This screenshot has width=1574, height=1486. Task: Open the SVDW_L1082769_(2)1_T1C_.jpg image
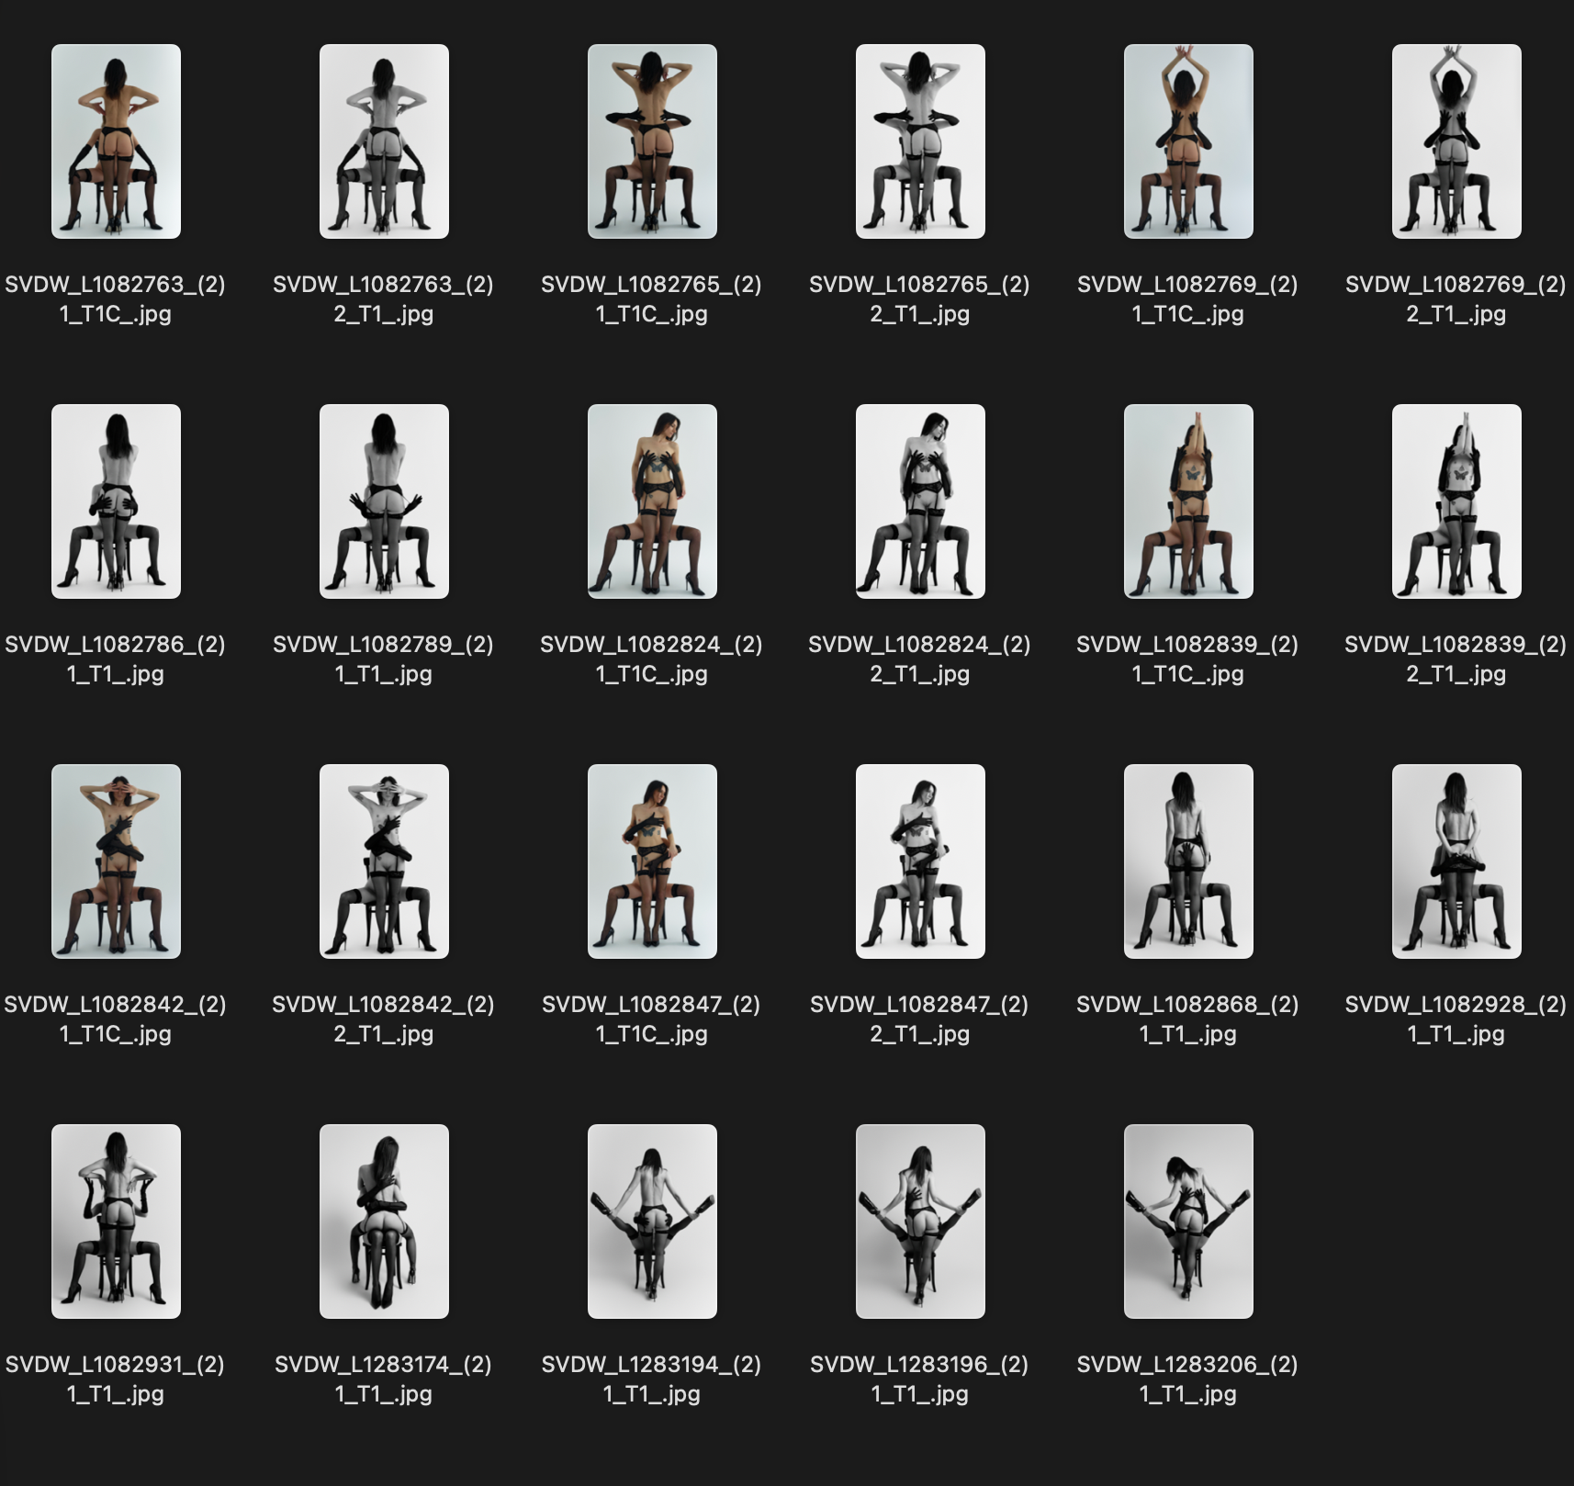[x=1187, y=140]
